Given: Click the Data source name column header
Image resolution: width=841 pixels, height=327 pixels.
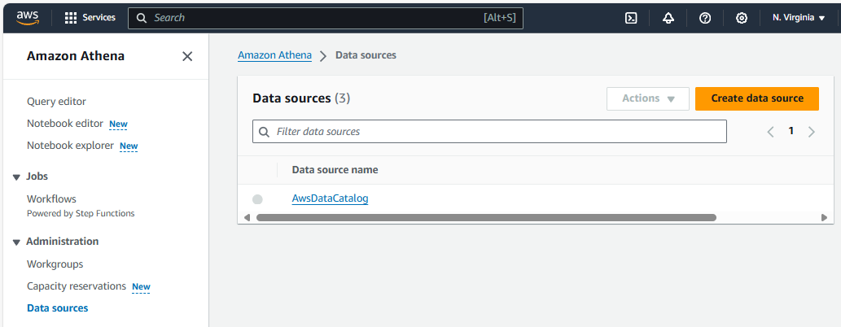Looking at the screenshot, I should coord(335,170).
